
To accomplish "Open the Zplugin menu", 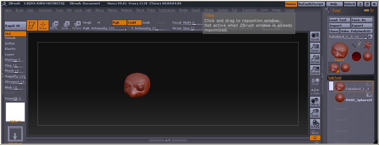I will (x=276, y=10).
